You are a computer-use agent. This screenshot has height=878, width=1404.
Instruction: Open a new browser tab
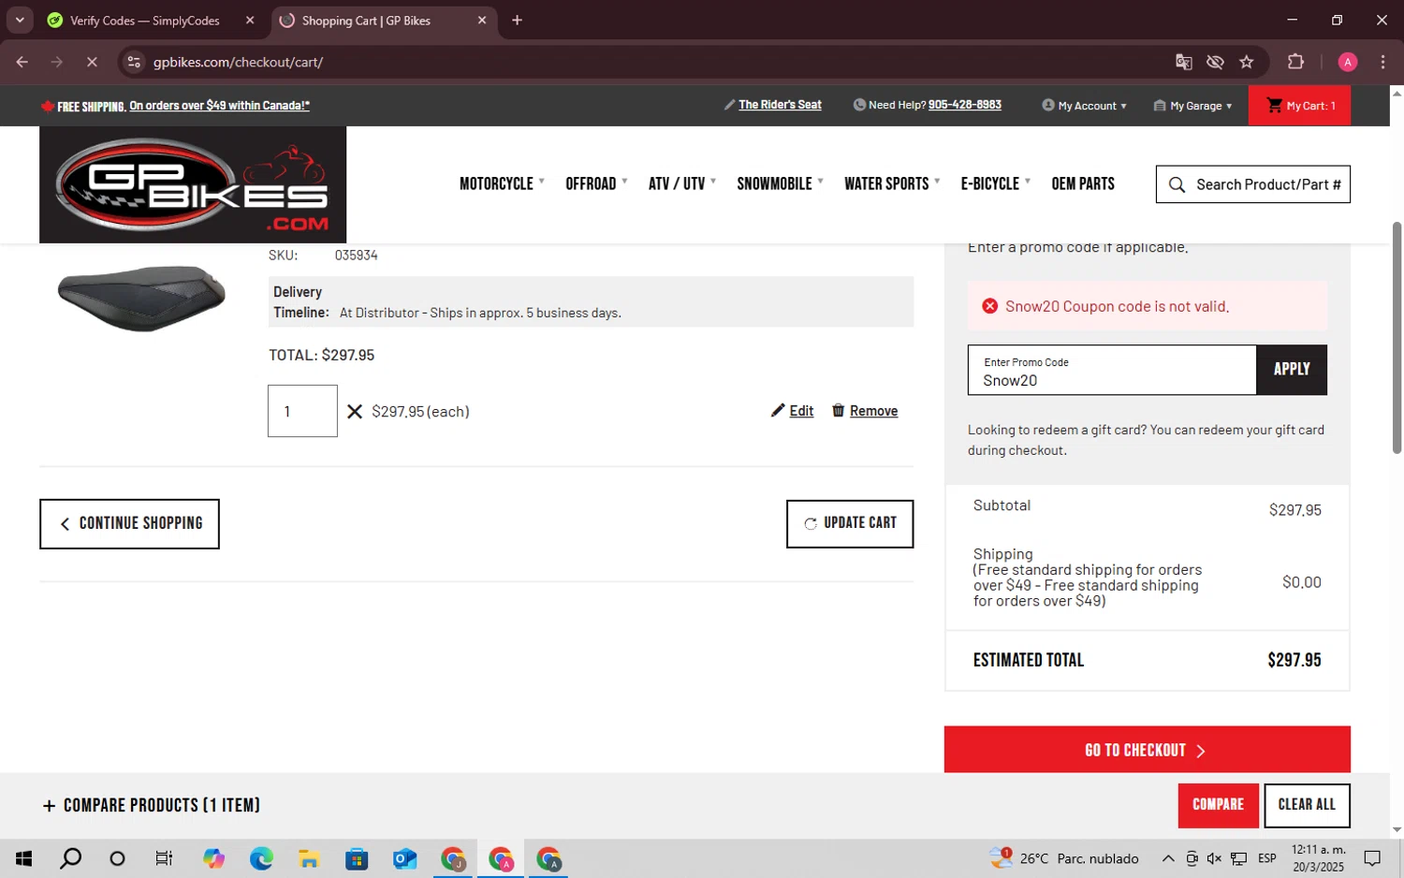click(517, 21)
